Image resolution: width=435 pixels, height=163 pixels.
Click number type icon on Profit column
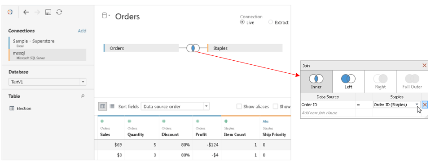coord(197,121)
